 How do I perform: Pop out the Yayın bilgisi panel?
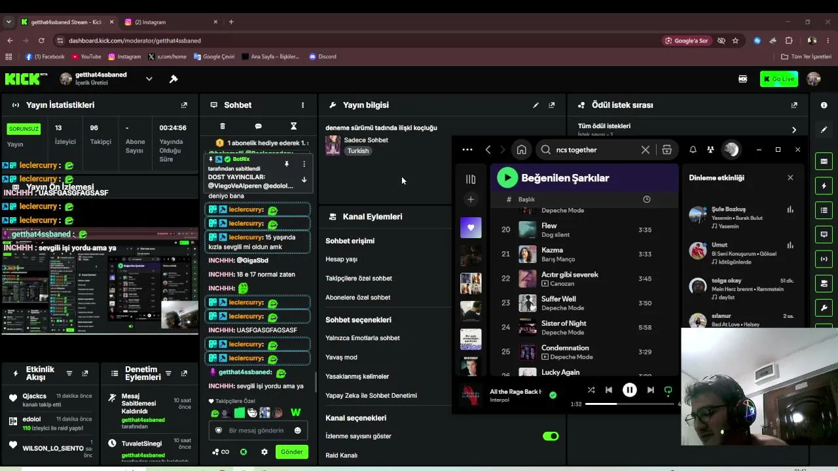click(552, 105)
